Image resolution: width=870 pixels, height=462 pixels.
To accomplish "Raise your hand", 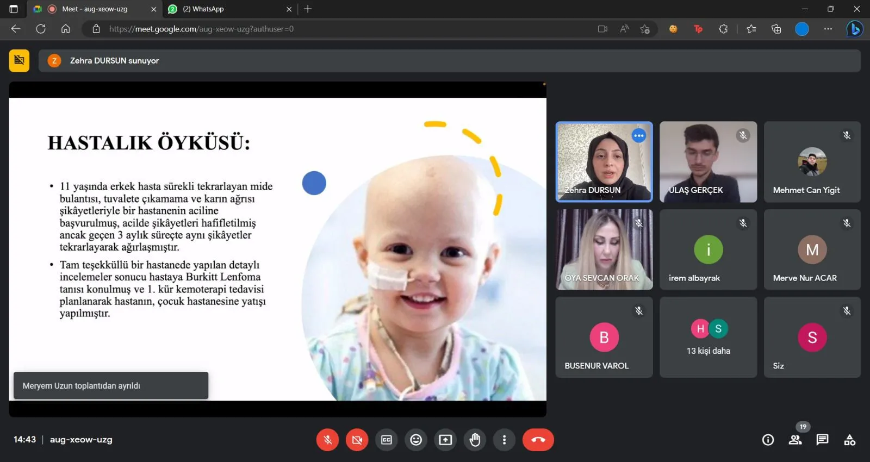I will (475, 440).
